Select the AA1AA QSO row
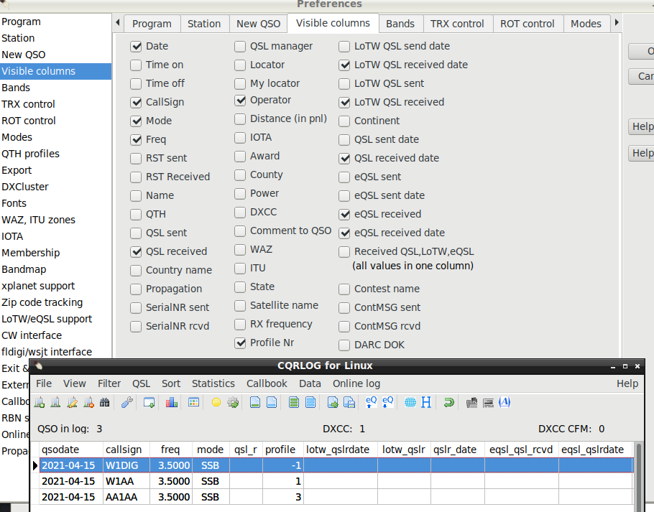Viewport: 654px width, 512px height. pos(336,497)
